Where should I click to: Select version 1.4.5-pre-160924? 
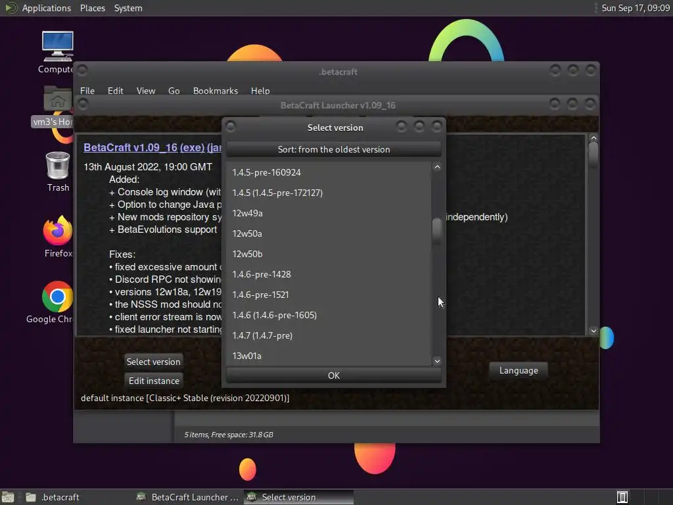coord(329,172)
